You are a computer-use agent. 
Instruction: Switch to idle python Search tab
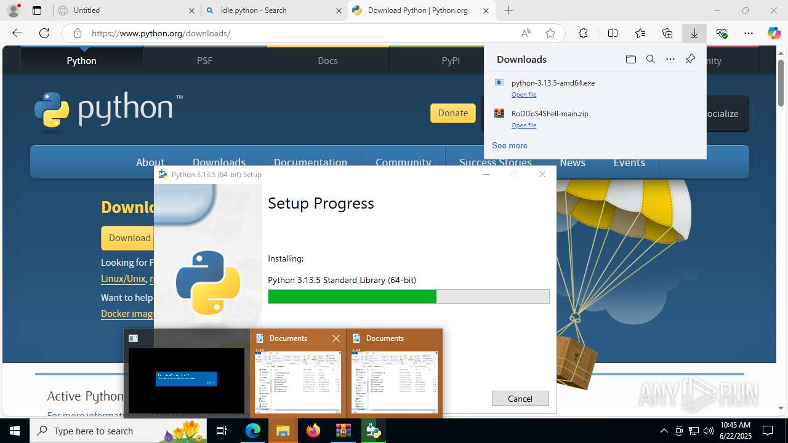(274, 10)
